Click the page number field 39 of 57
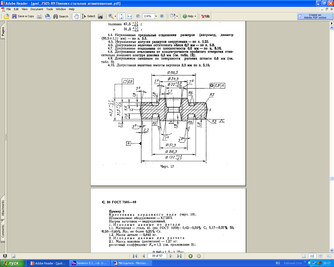 pyautogui.click(x=157, y=256)
